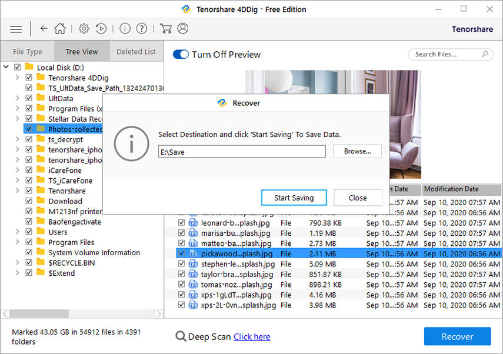Viewport: 503px width, 354px height.
Task: Click the shopping cart purchase icon
Action: tap(166, 28)
